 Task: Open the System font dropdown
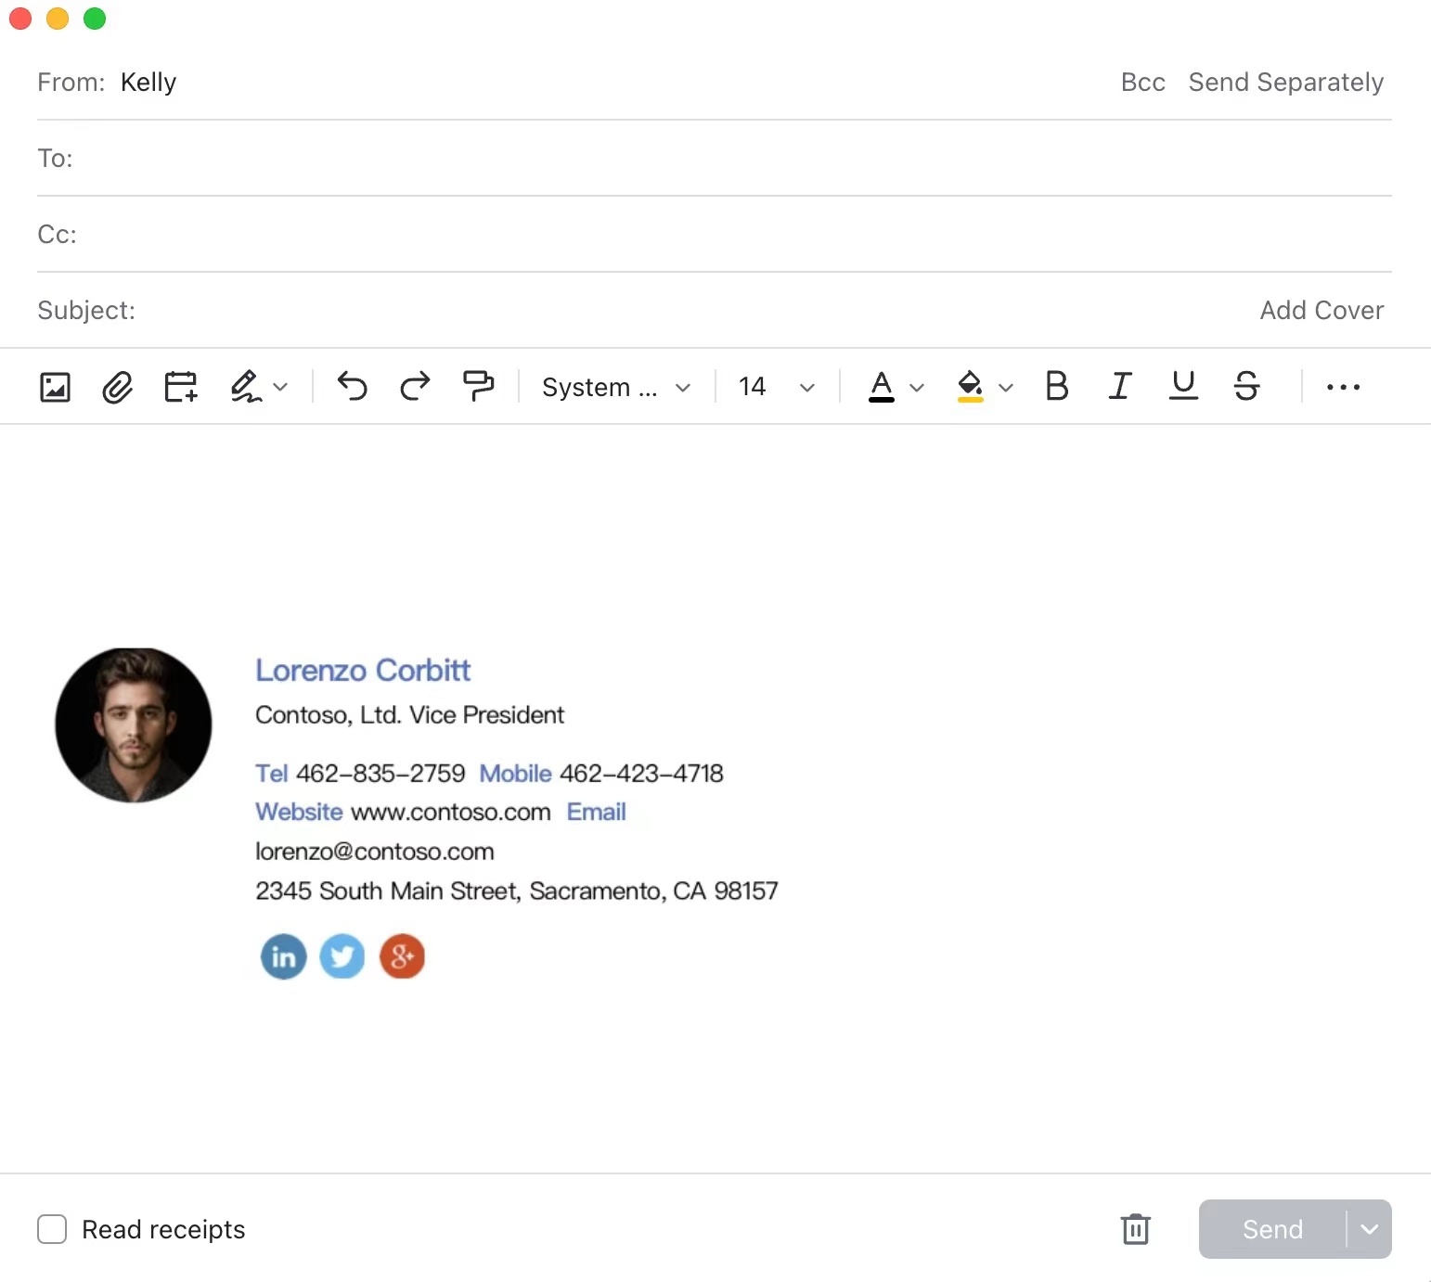615,387
